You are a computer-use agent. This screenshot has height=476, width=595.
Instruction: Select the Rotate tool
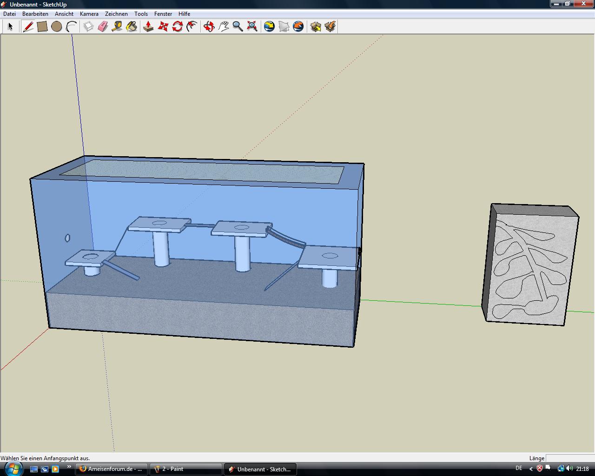(177, 26)
